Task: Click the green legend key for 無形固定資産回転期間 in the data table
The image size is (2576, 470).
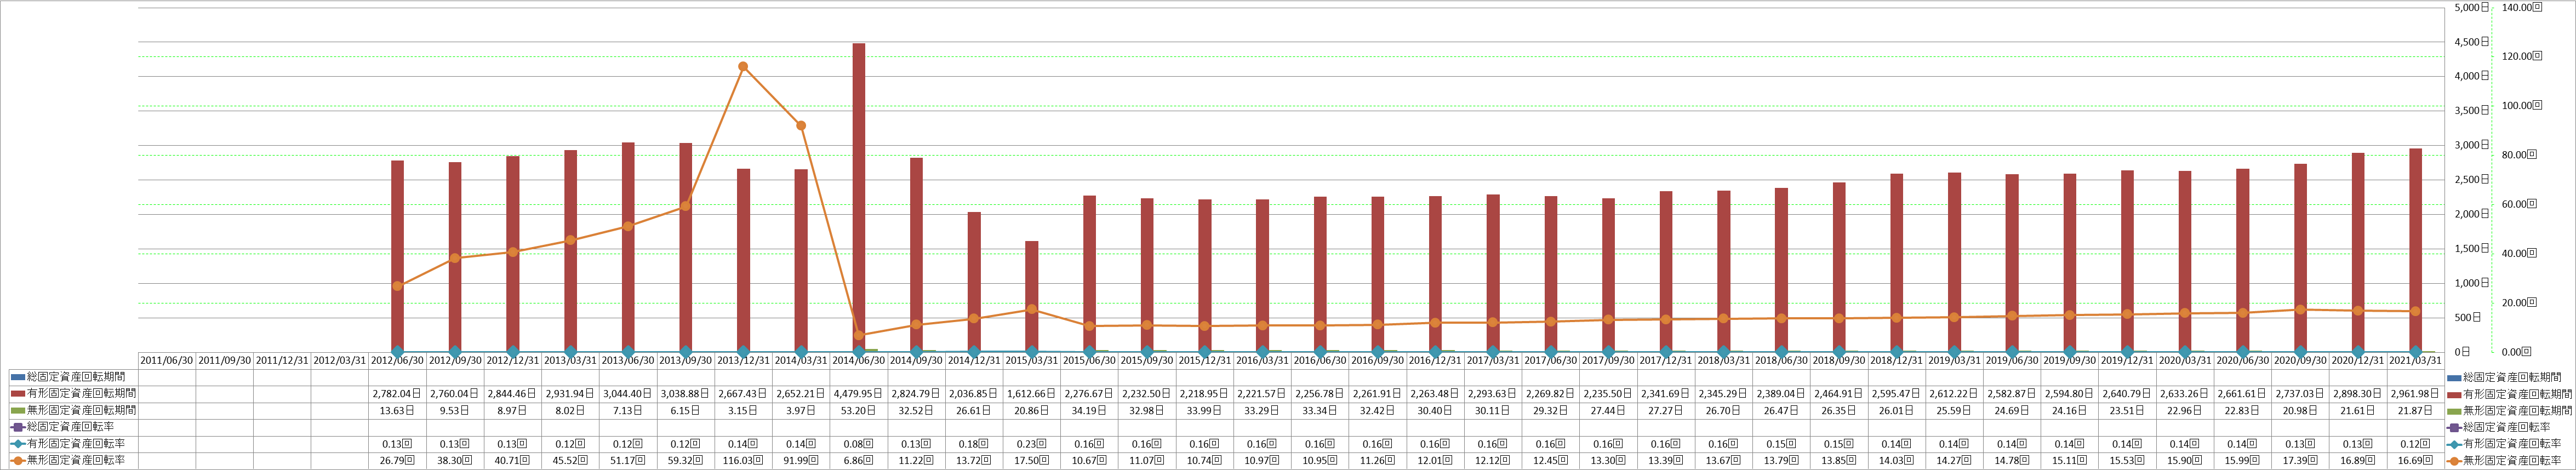Action: point(18,411)
